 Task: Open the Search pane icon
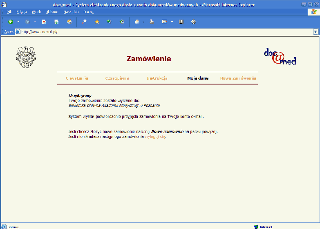84,22
